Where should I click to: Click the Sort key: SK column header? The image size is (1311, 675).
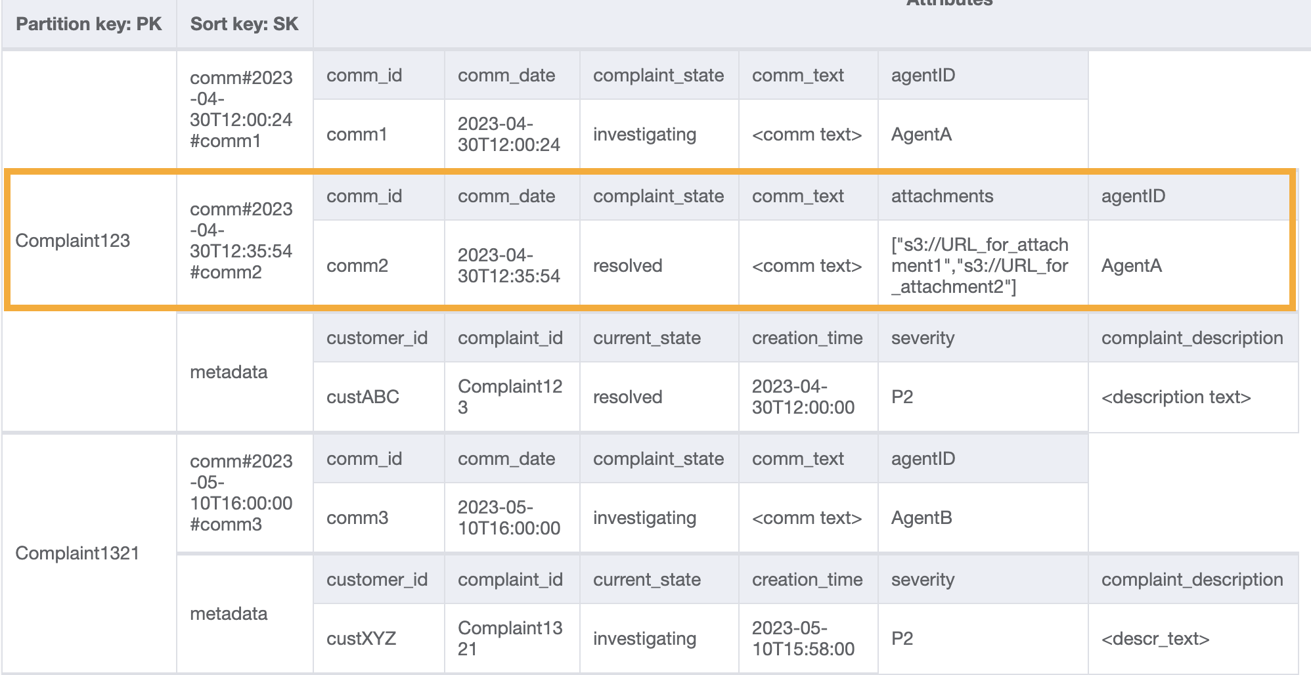[244, 24]
